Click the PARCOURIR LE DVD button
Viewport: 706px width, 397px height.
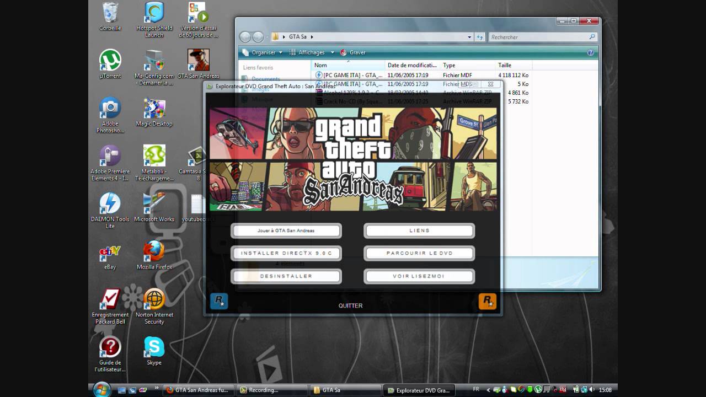point(419,253)
